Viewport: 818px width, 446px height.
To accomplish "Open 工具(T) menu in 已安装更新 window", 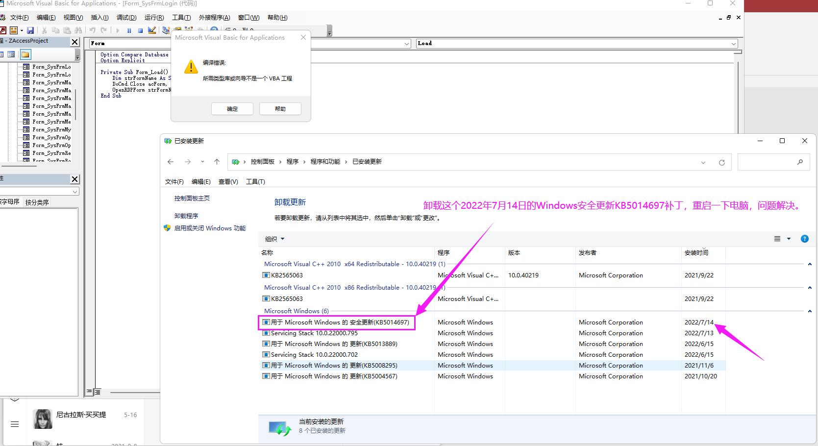I will point(255,182).
